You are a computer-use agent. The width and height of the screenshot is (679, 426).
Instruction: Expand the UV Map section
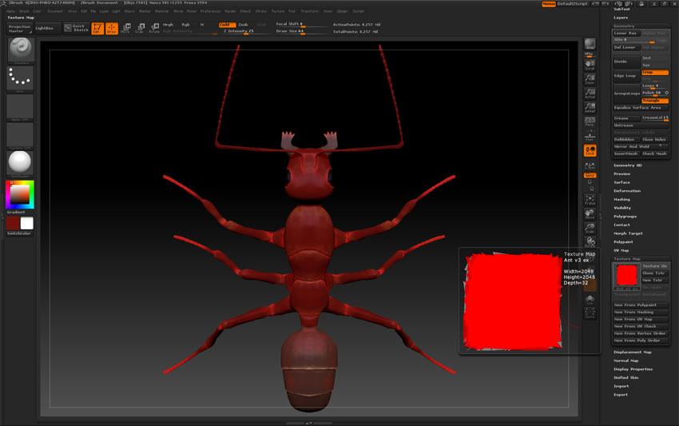621,250
